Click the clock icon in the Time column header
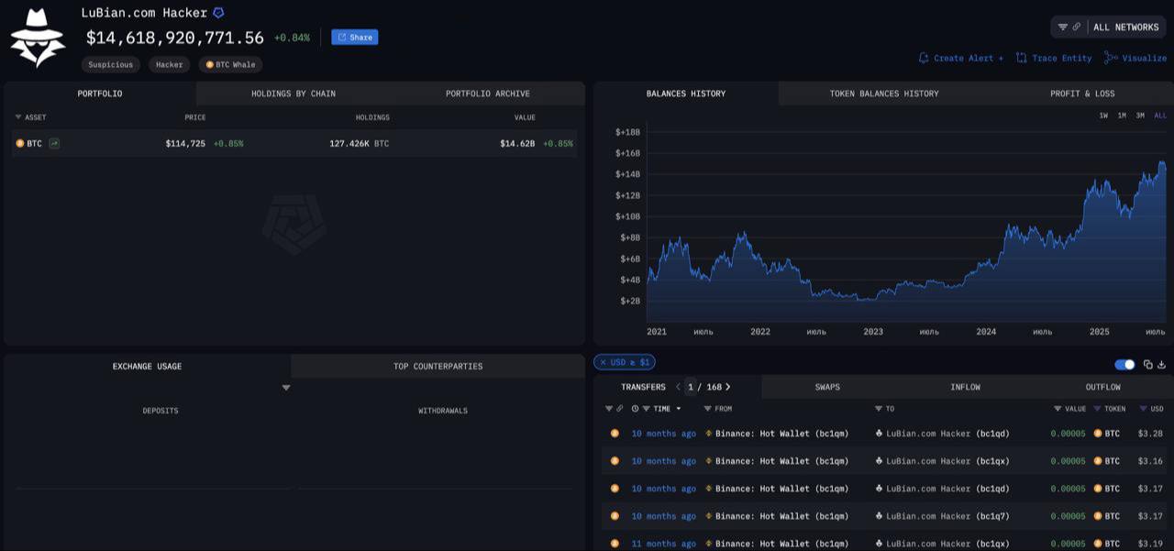 click(635, 409)
